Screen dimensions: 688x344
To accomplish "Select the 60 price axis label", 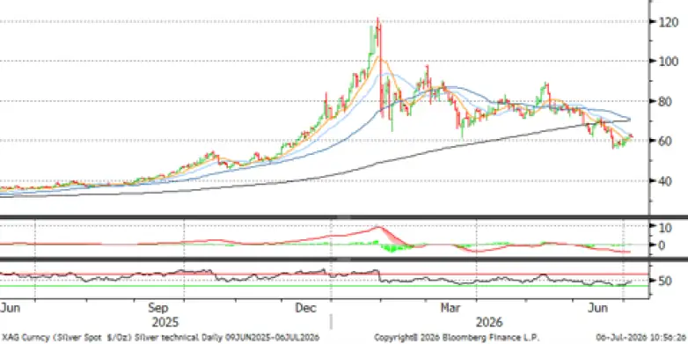I will (x=665, y=142).
